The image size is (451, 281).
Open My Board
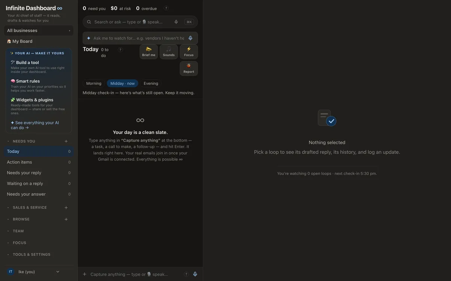[20, 41]
